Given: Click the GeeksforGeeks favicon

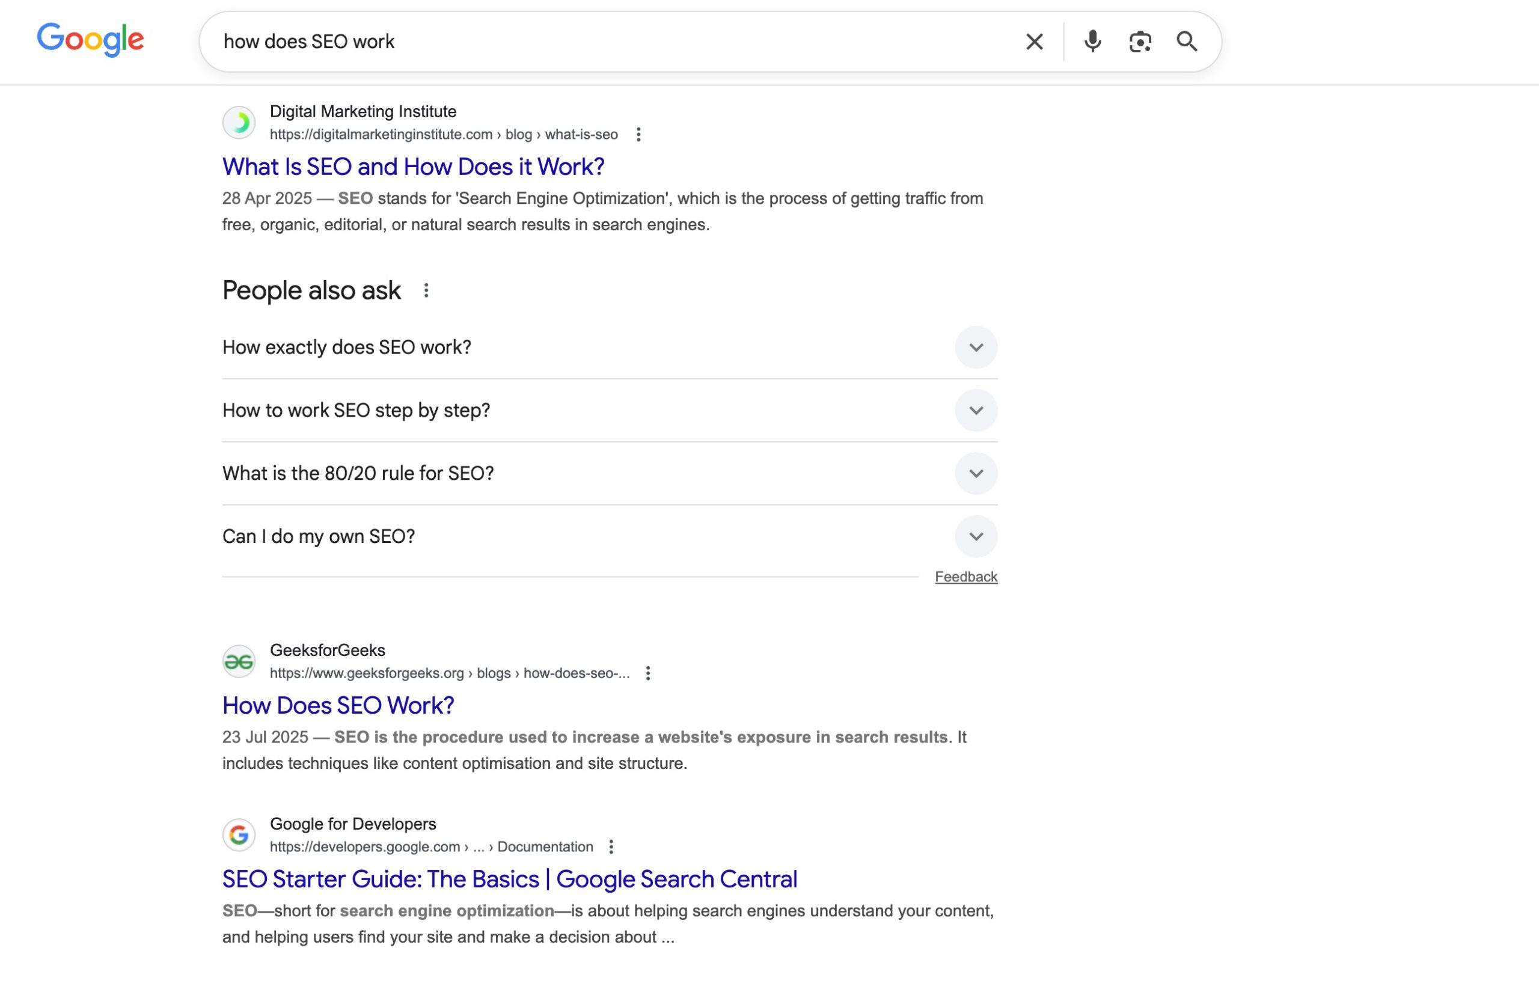Looking at the screenshot, I should click(239, 661).
